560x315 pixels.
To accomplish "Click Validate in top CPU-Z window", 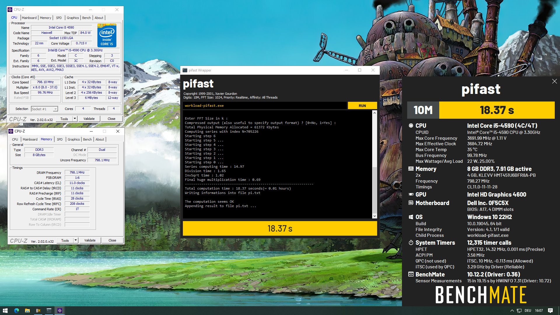I will (x=89, y=119).
